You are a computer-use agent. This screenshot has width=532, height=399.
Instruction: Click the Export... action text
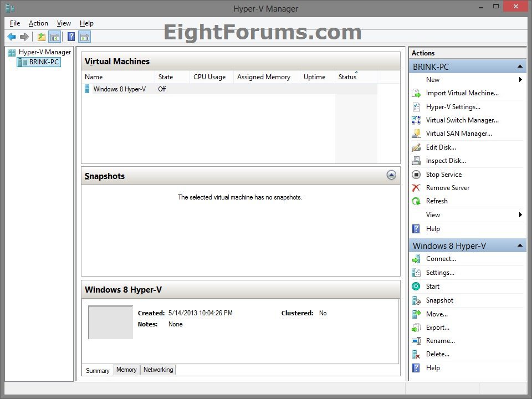[x=438, y=328]
